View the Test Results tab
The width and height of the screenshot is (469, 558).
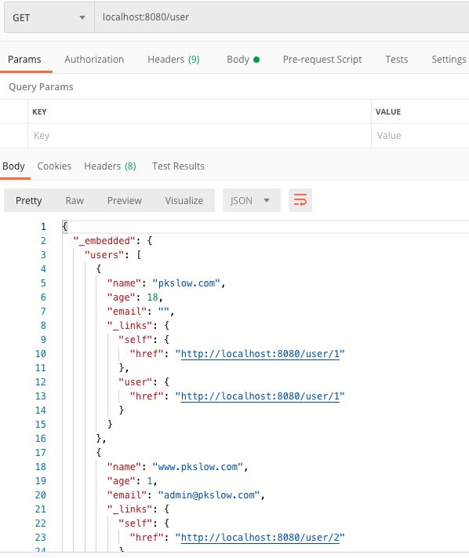(178, 166)
